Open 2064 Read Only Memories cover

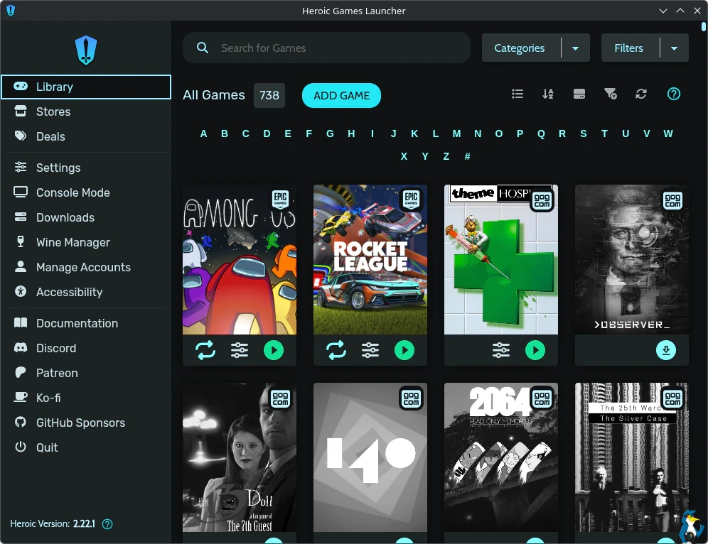[501, 457]
